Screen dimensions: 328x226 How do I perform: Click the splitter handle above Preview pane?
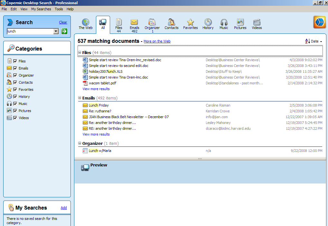tap(200, 159)
